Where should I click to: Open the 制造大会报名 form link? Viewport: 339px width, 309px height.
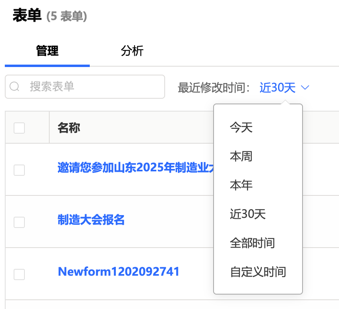coord(91,220)
